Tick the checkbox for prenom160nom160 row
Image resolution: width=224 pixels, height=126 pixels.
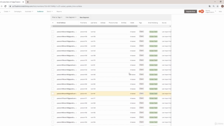point(53,75)
